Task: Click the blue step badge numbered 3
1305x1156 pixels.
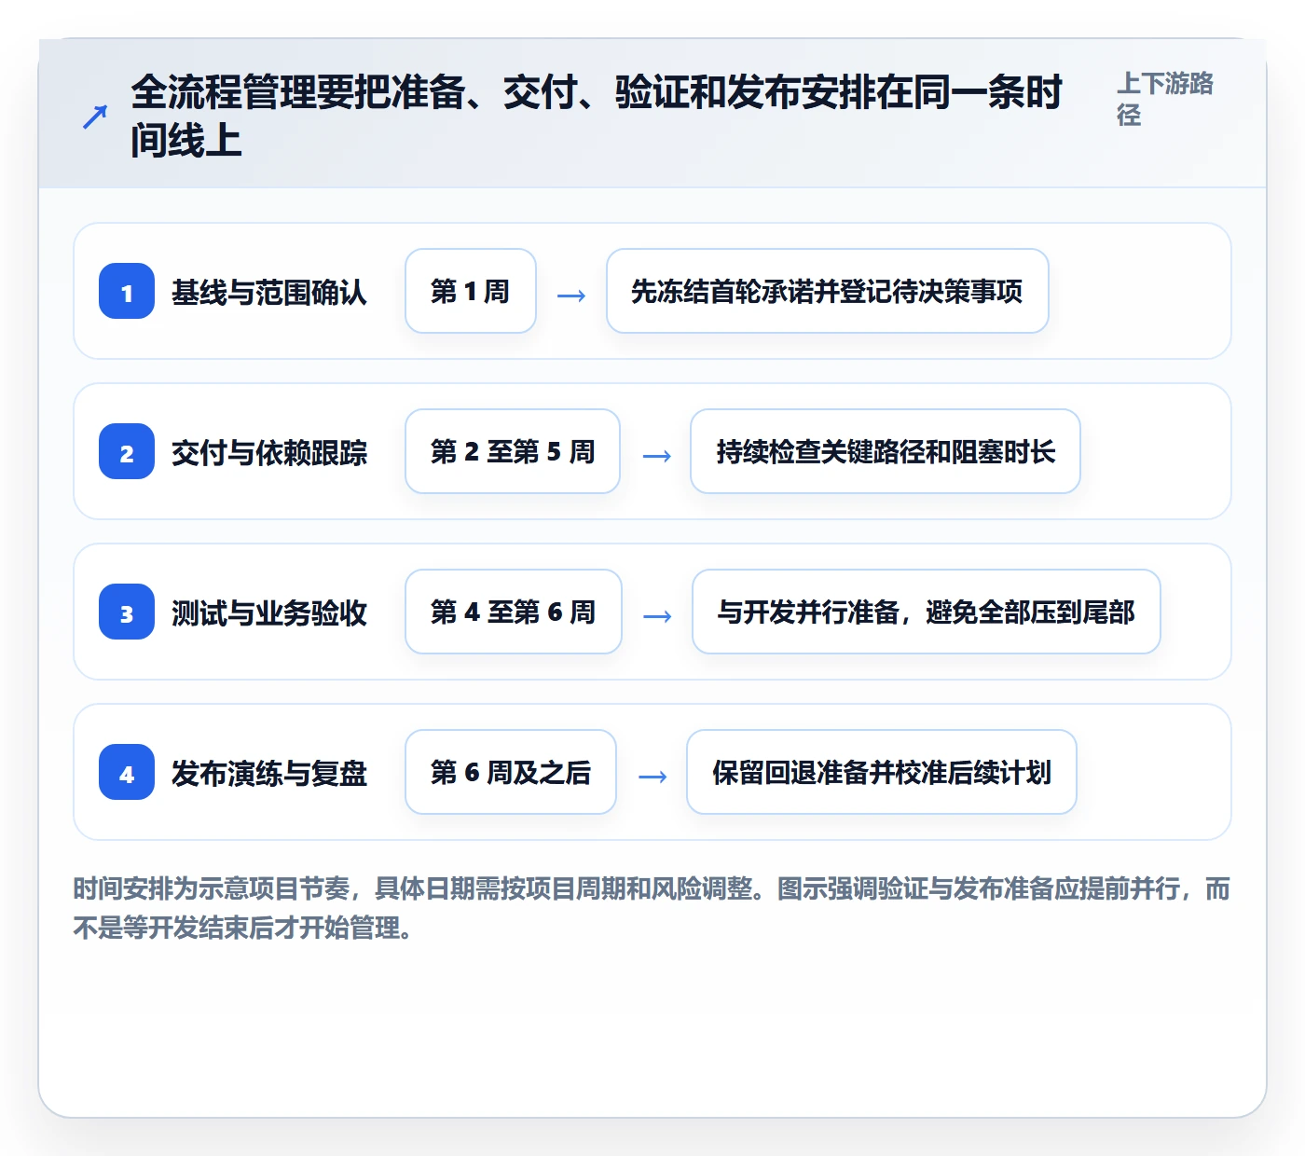Action: pyautogui.click(x=127, y=612)
